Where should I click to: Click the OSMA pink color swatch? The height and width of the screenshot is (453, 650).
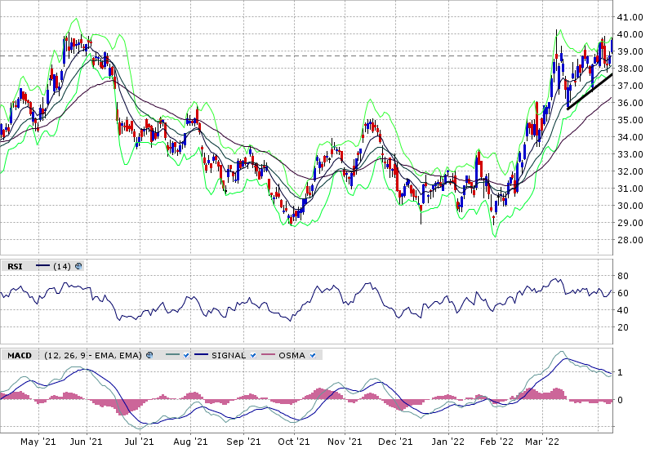point(267,355)
